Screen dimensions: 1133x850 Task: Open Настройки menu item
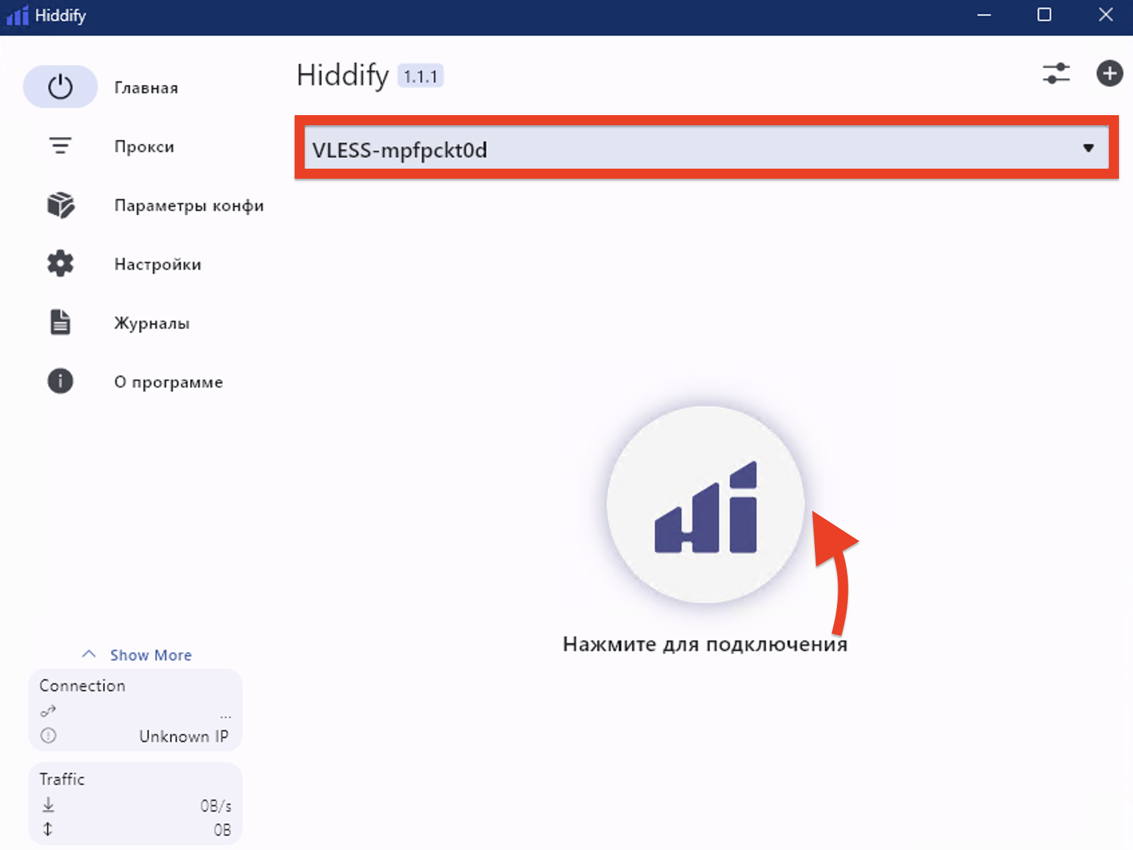(x=157, y=264)
